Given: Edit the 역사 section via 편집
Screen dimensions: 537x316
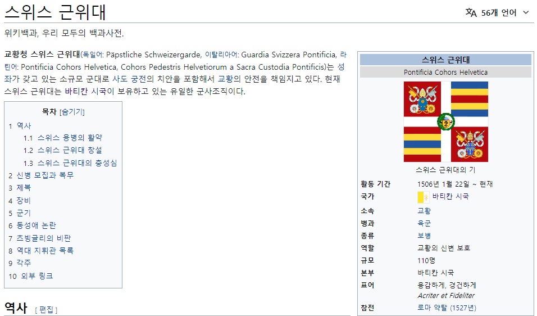Looking at the screenshot, I should click(46, 310).
